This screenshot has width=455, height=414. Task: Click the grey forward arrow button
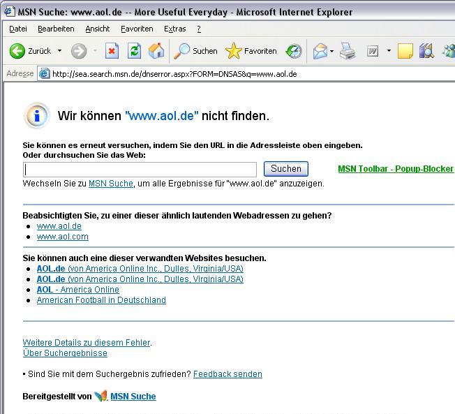coord(79,51)
